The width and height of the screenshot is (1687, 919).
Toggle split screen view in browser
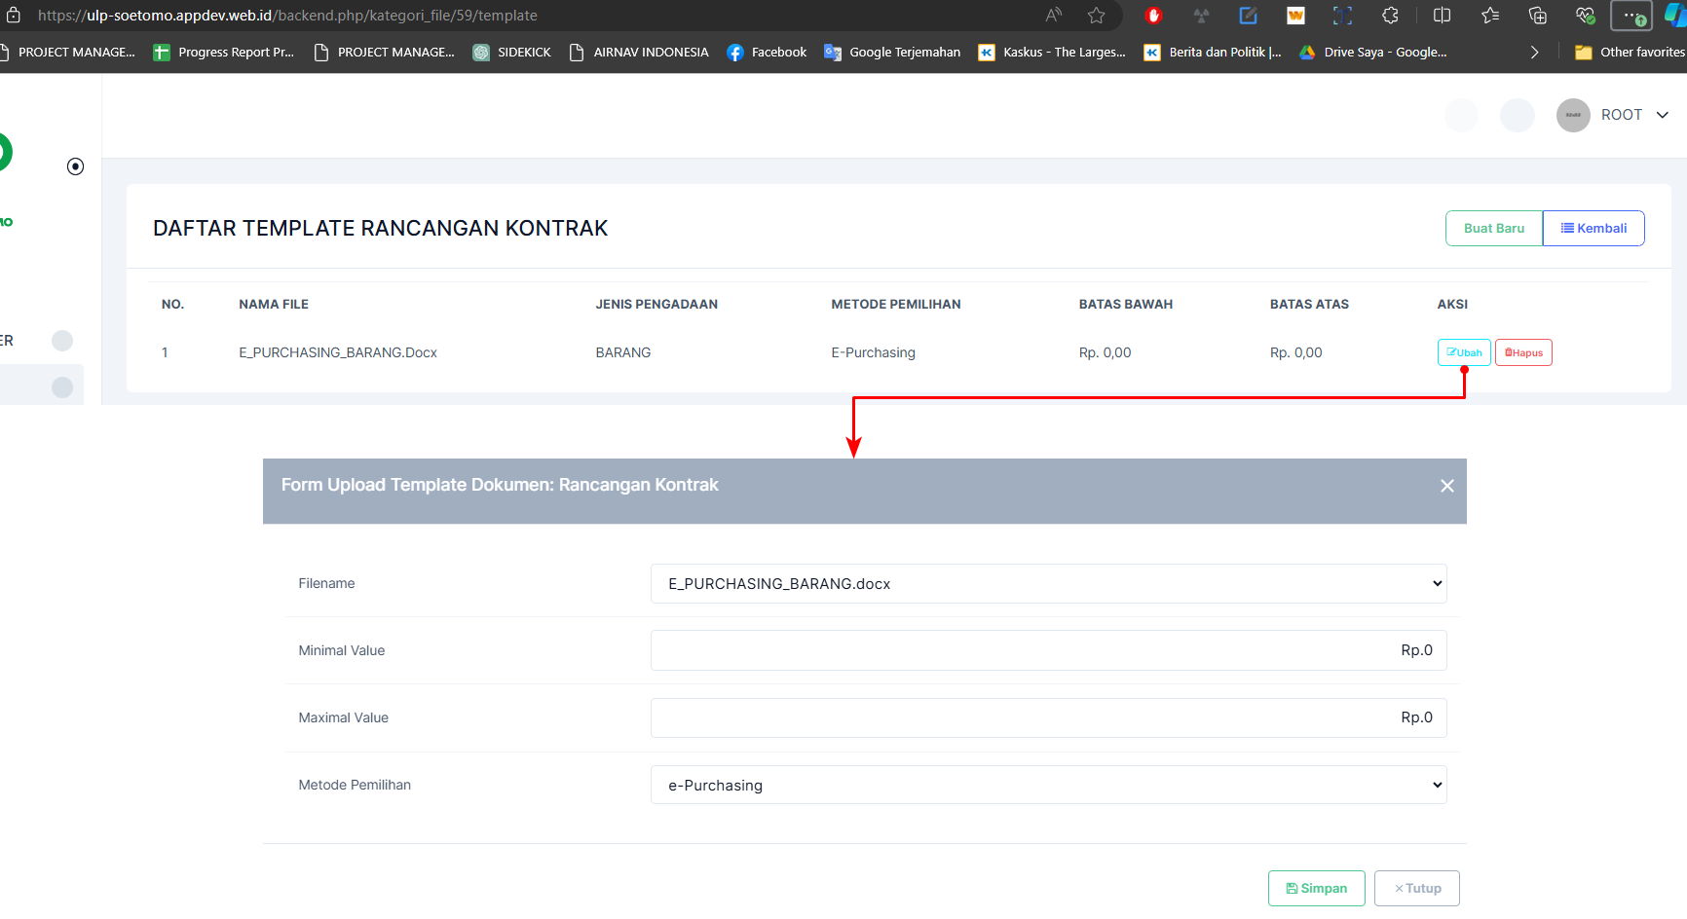tap(1442, 16)
